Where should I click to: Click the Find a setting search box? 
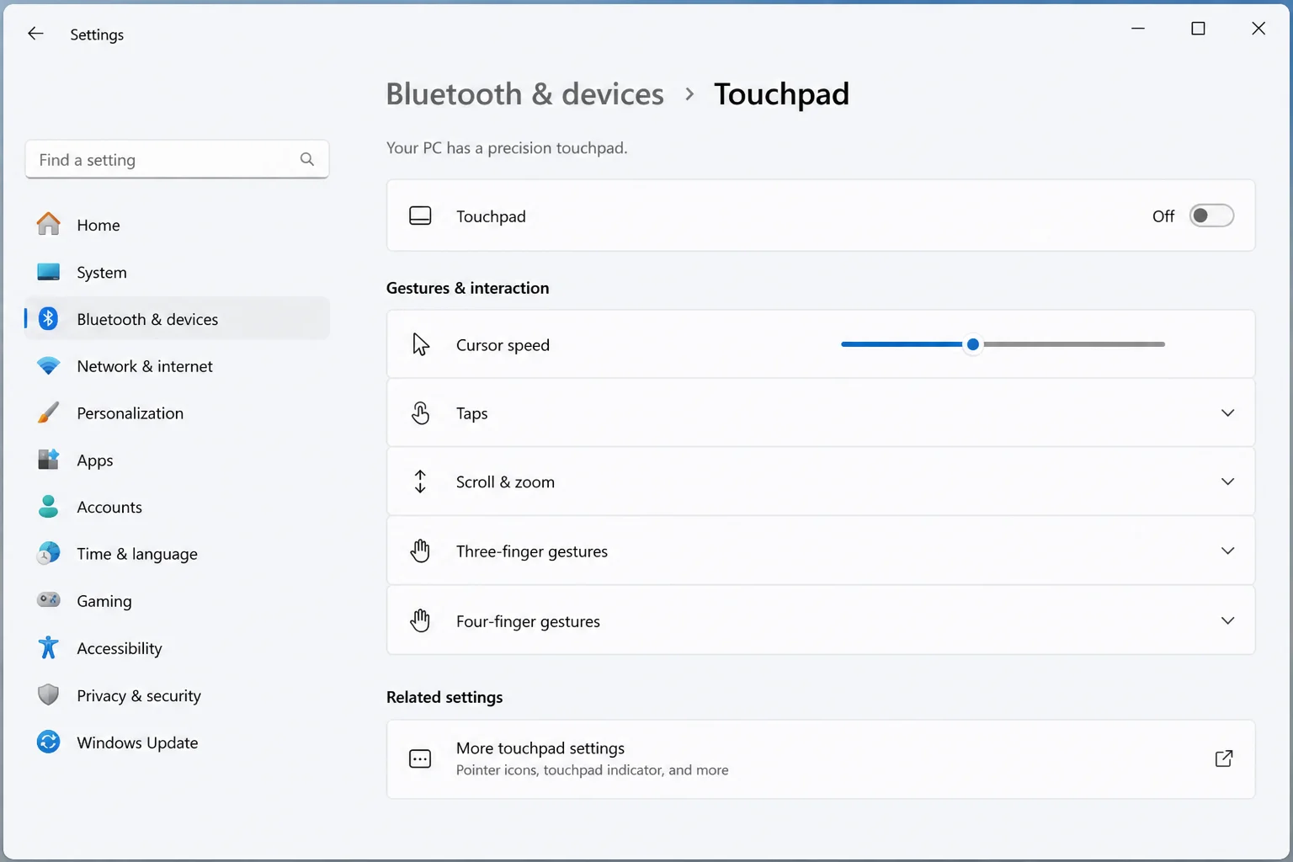click(177, 159)
